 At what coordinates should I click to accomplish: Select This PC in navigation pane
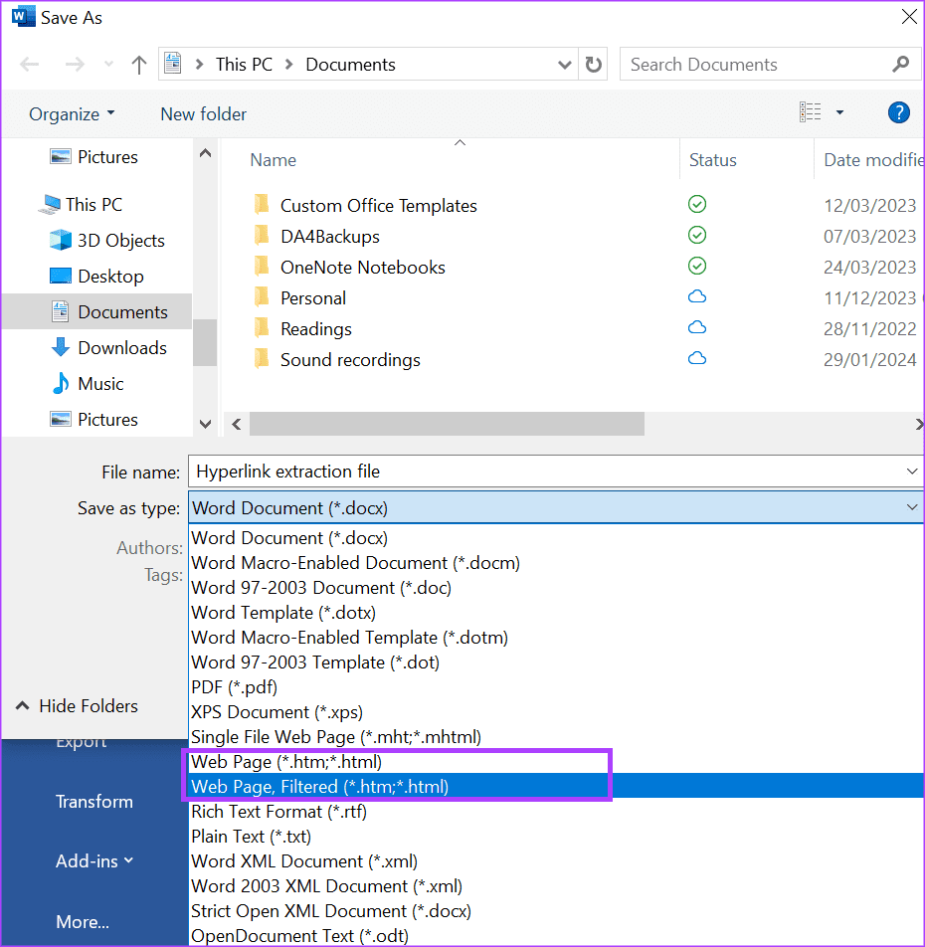point(81,205)
